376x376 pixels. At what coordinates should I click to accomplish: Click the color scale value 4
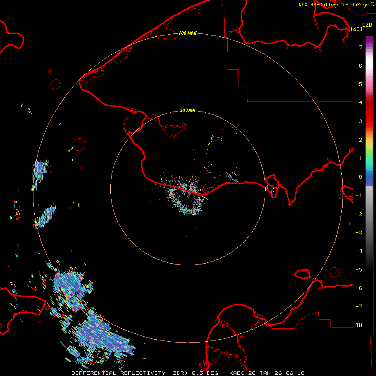(x=361, y=103)
